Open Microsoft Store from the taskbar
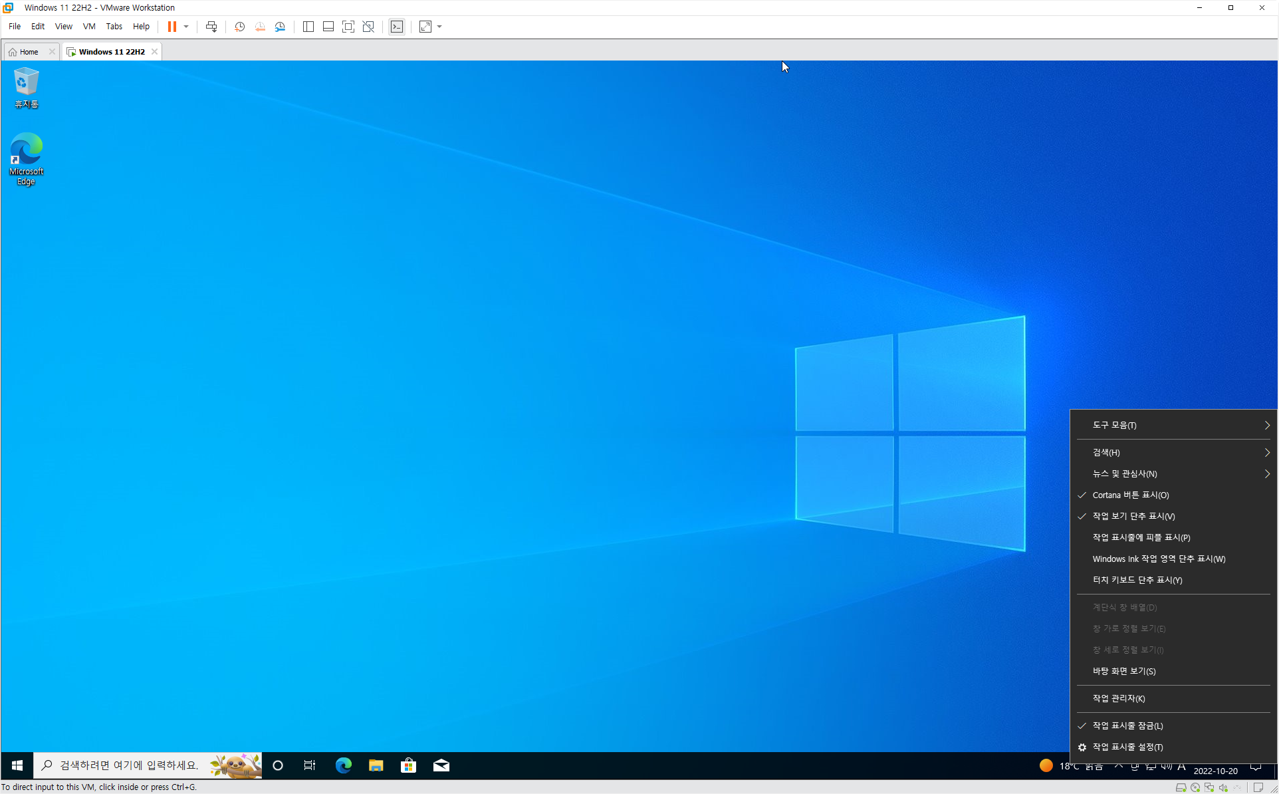 [x=408, y=765]
